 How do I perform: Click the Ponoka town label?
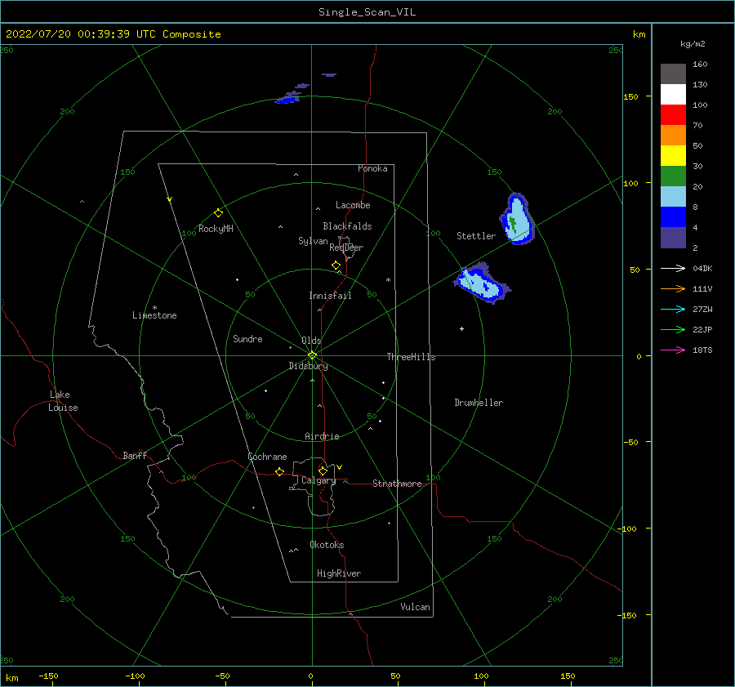[x=372, y=168]
